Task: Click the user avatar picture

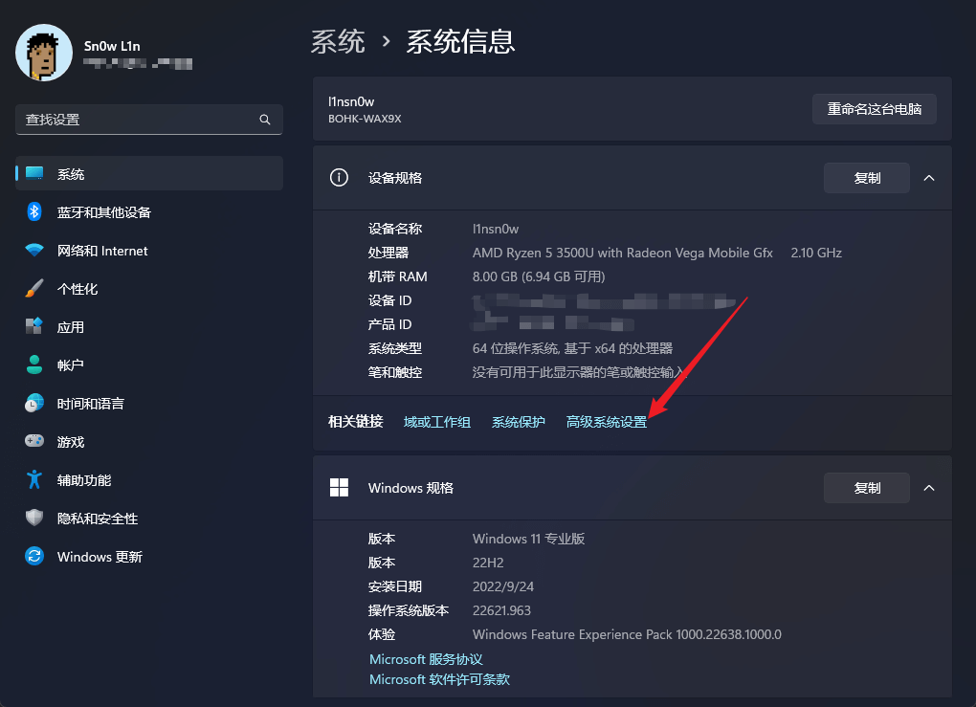Action: [x=44, y=53]
